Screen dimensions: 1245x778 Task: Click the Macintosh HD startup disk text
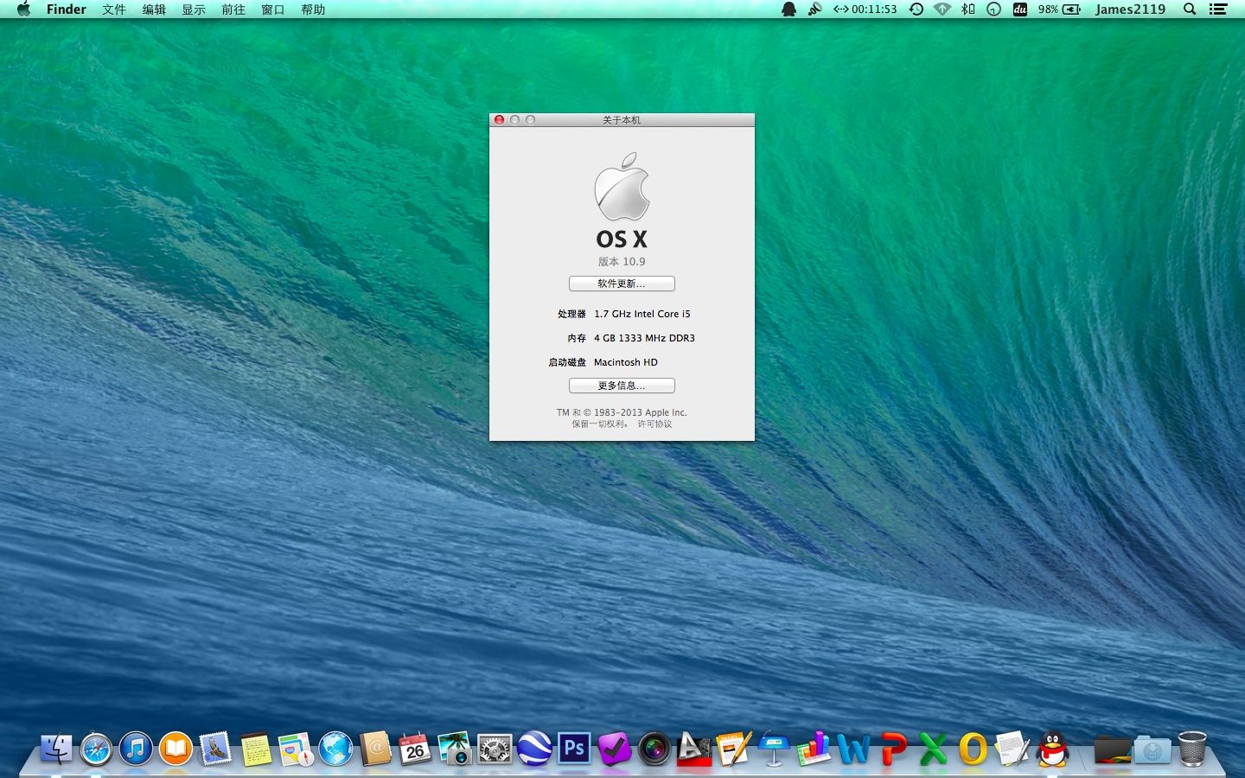[626, 362]
